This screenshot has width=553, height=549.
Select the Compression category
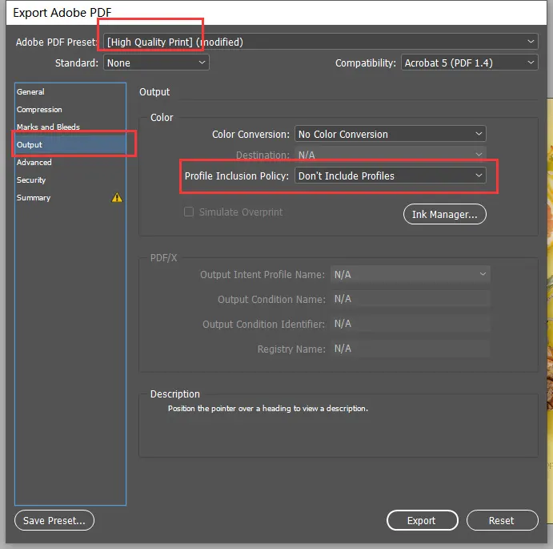[x=70, y=109]
